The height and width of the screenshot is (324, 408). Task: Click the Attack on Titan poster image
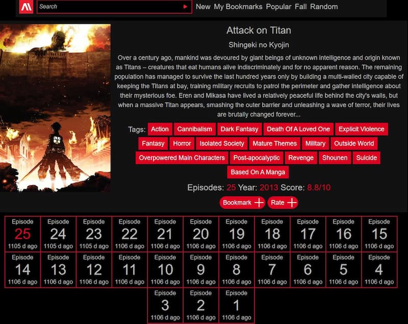55,108
